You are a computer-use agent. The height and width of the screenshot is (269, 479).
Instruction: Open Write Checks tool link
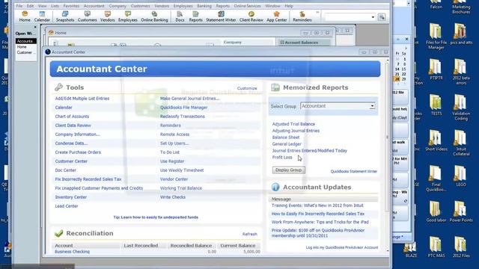coord(173,197)
